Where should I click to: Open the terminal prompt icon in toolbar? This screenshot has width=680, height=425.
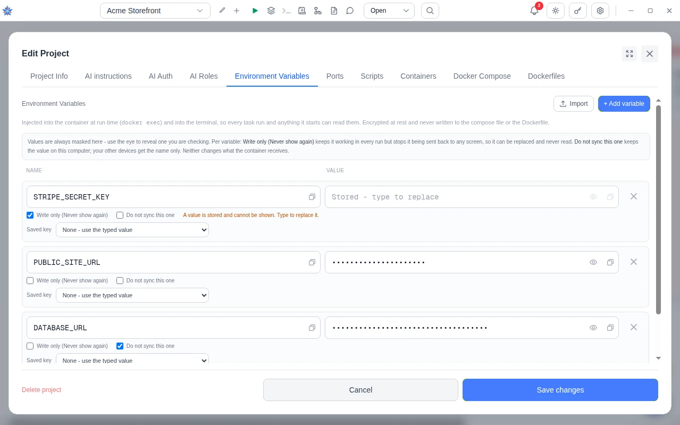click(286, 11)
